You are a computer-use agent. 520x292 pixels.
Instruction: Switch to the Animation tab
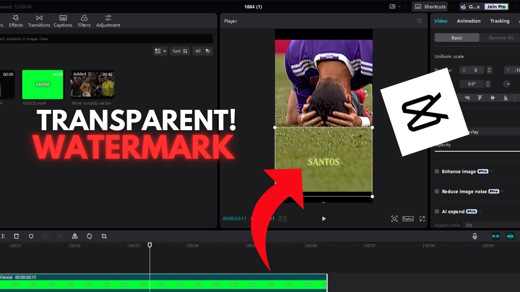pyautogui.click(x=469, y=21)
